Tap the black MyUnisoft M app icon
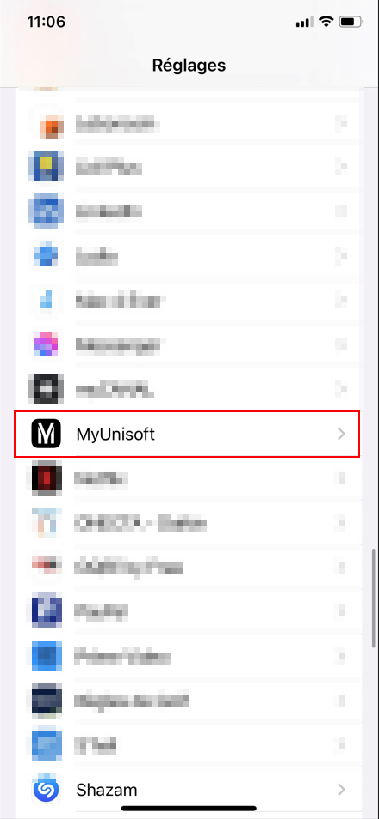Image resolution: width=379 pixels, height=819 pixels. [x=46, y=434]
